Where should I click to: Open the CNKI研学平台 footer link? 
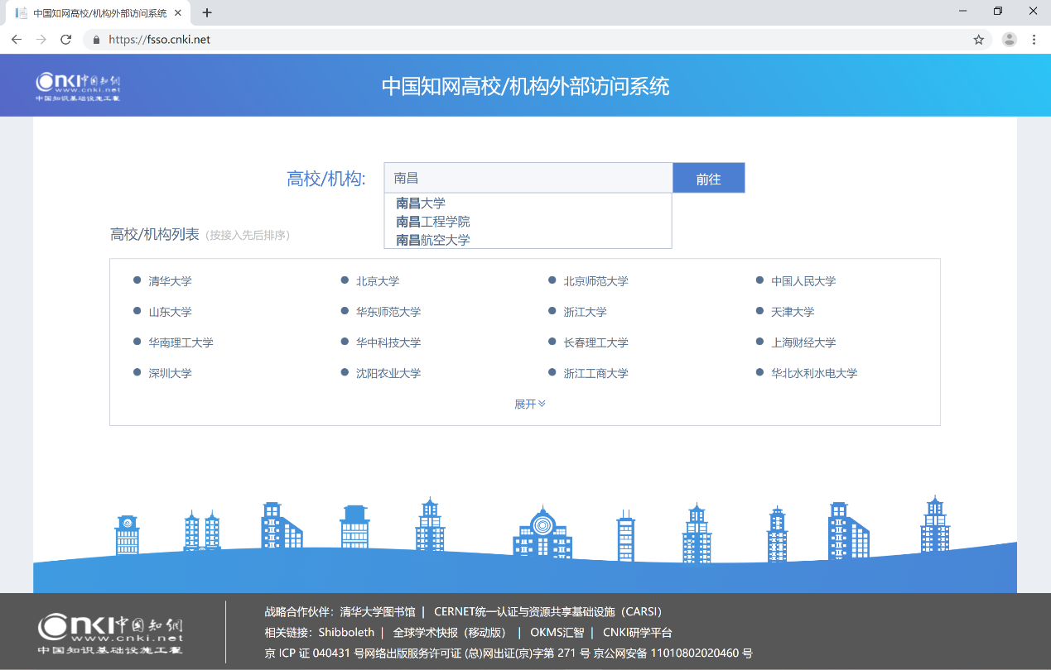pyautogui.click(x=638, y=633)
